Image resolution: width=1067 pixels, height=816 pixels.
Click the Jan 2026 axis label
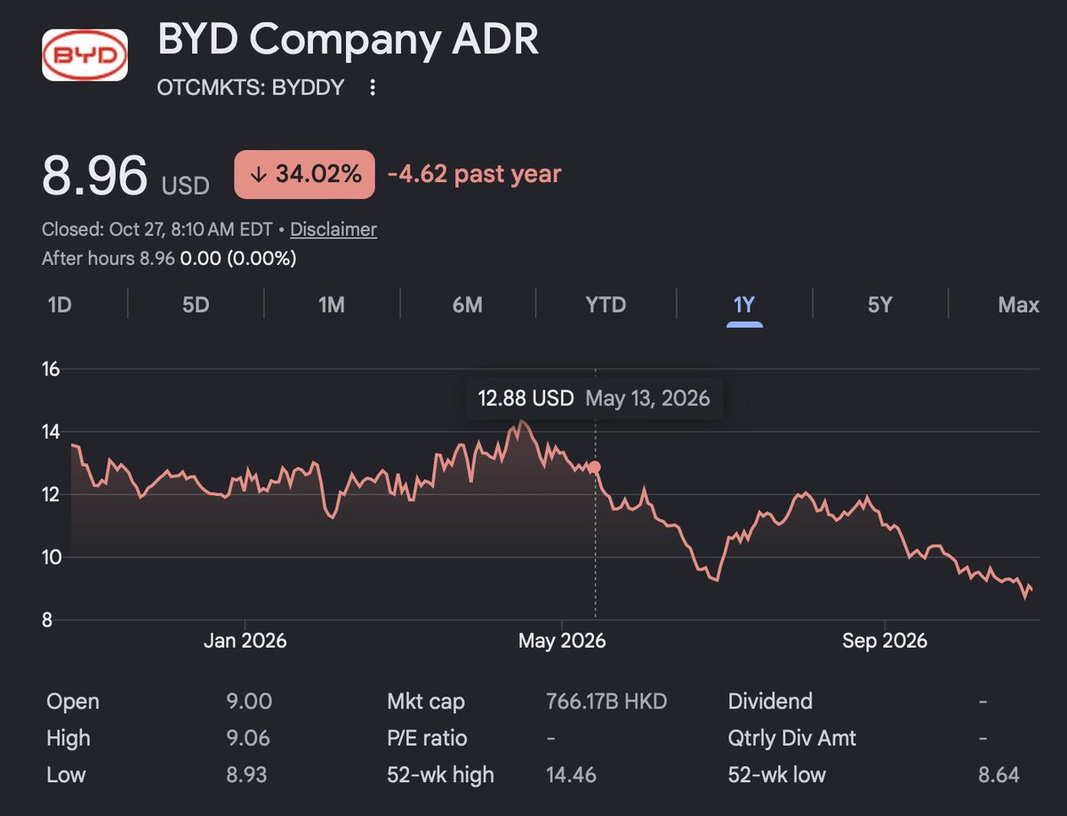245,640
